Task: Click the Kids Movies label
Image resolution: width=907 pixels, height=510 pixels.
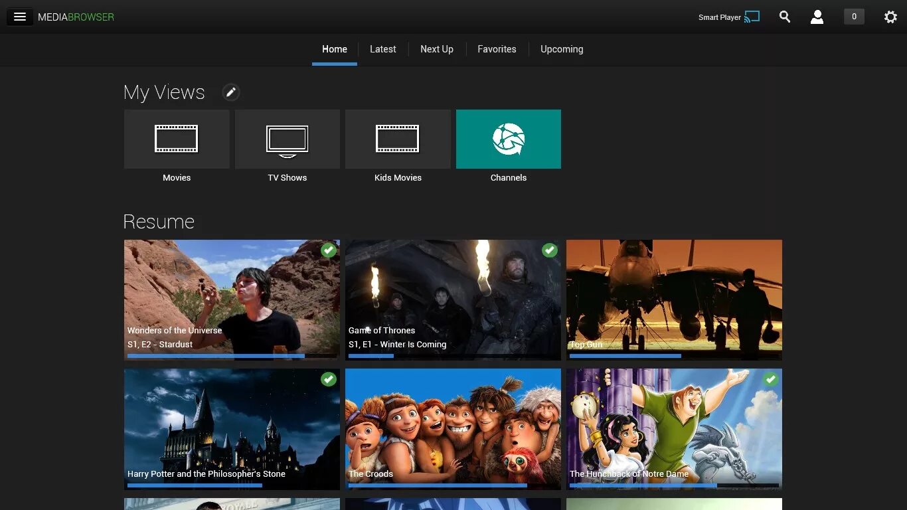Action: click(x=398, y=177)
